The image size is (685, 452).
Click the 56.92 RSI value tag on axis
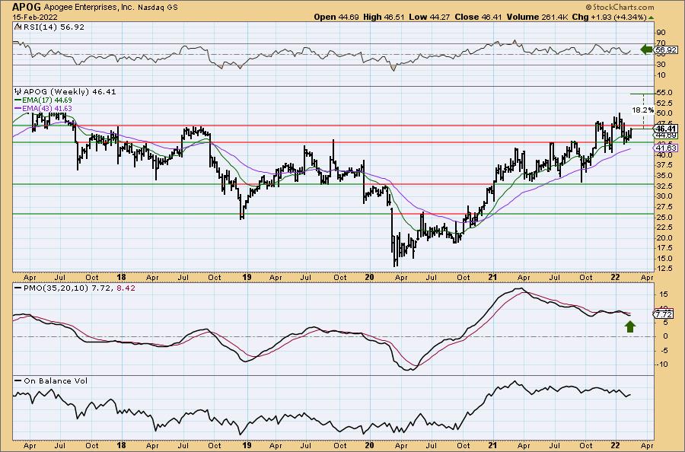point(666,50)
